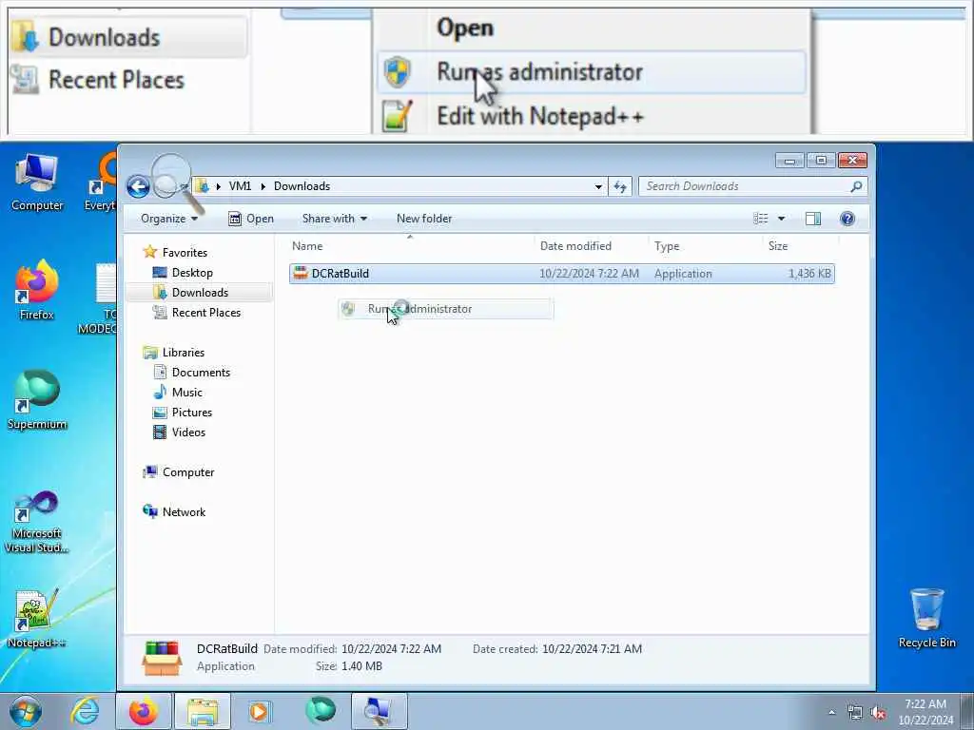974x730 pixels.
Task: Open Explorer help icon
Action: (x=847, y=219)
